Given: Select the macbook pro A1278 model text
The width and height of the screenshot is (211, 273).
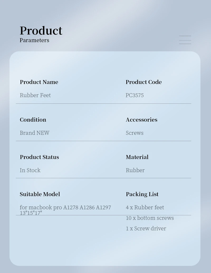Looking at the screenshot, I should (x=65, y=207).
